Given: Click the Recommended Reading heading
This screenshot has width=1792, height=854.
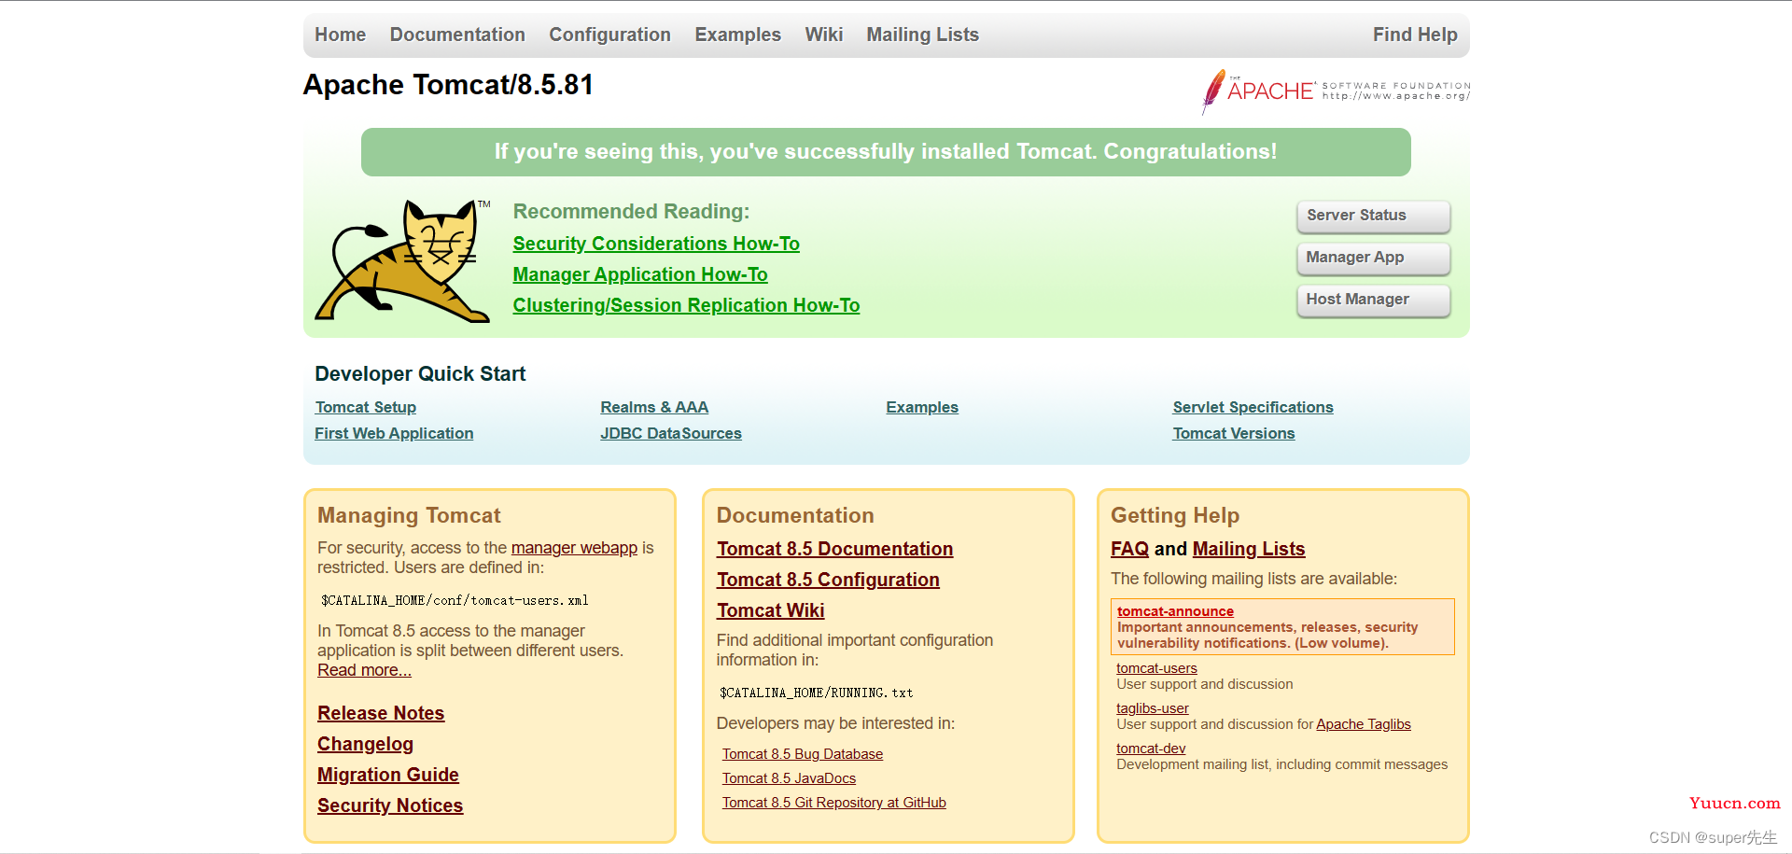Looking at the screenshot, I should (x=631, y=212).
